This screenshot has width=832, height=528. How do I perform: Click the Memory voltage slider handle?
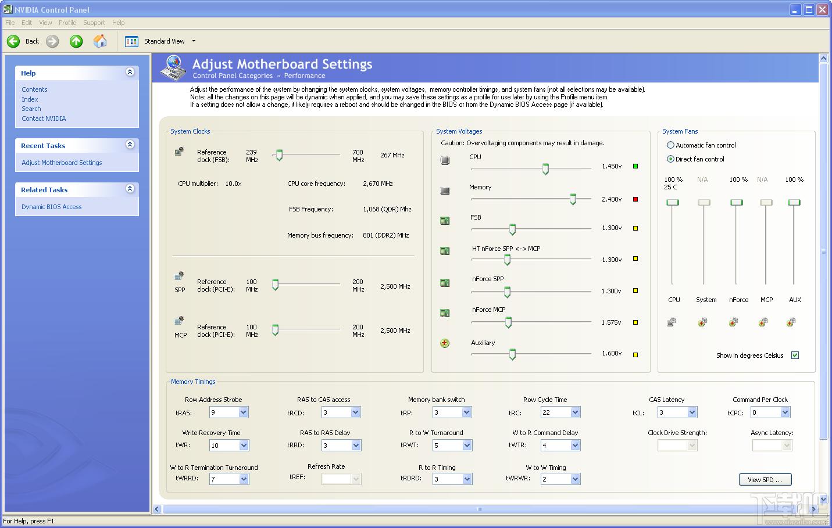pyautogui.click(x=573, y=200)
